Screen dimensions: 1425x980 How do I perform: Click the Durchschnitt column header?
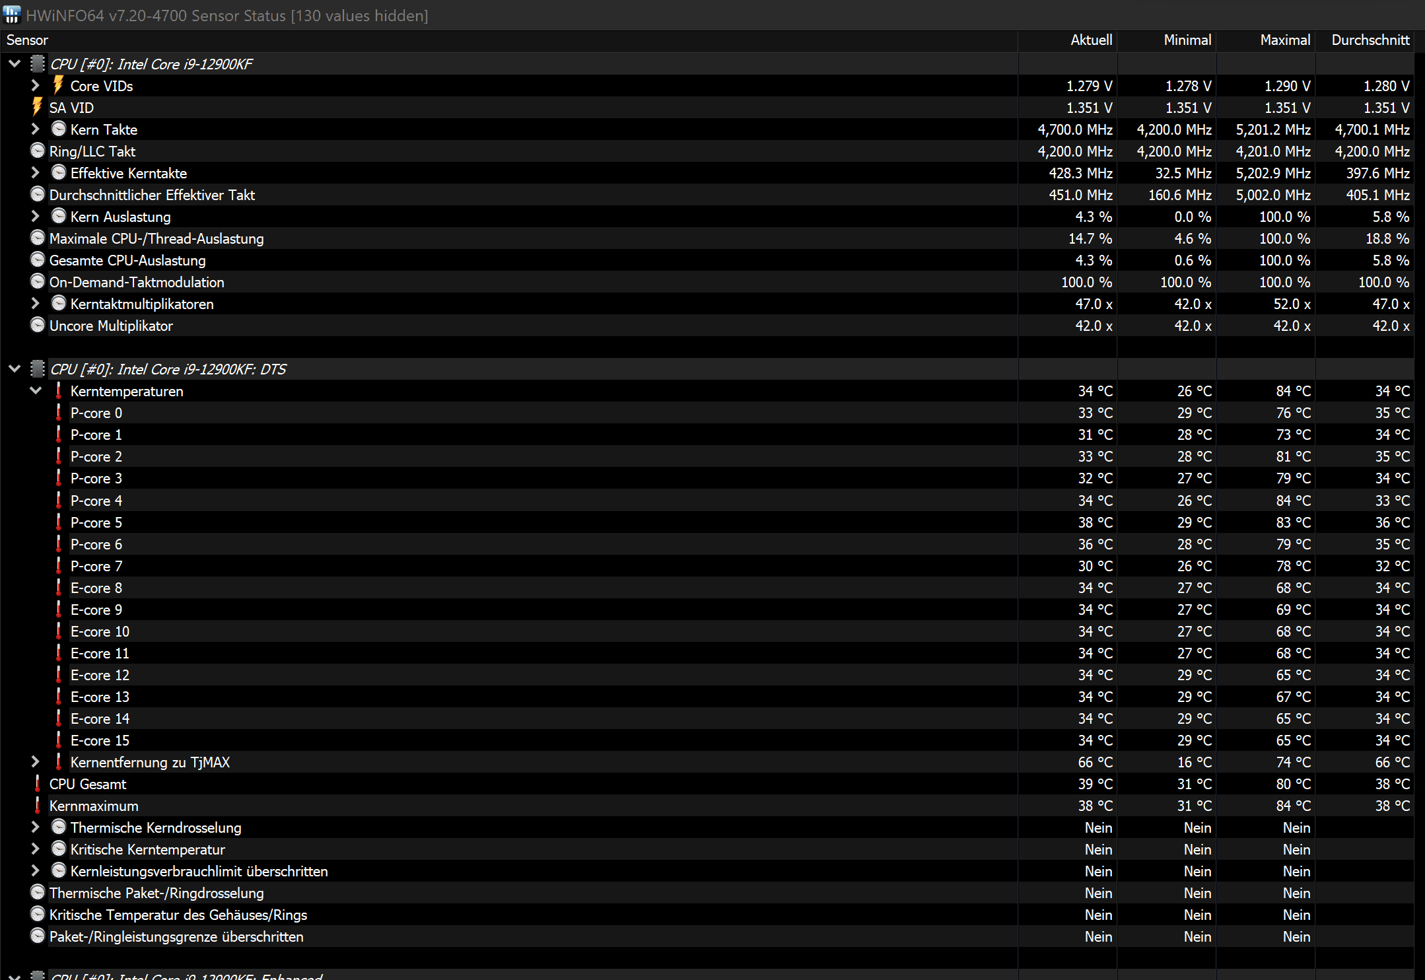1370,40
